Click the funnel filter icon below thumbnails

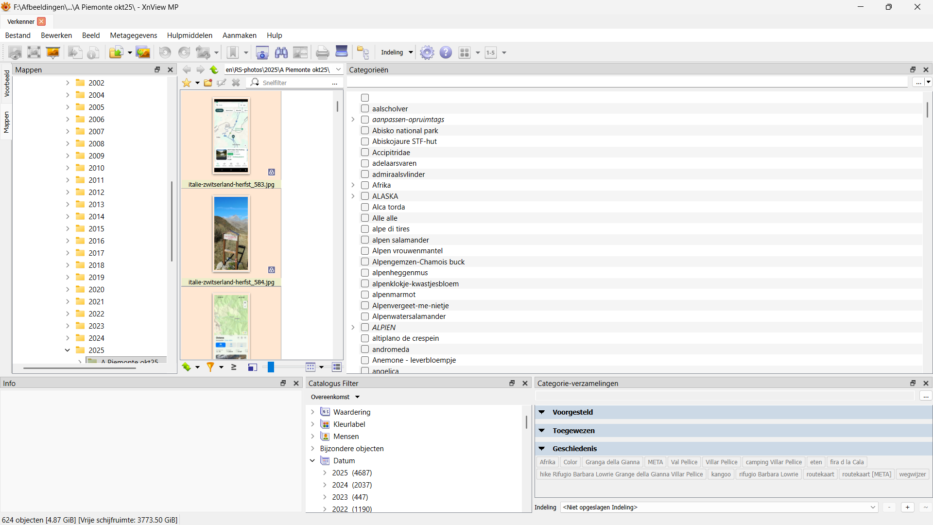pos(210,367)
